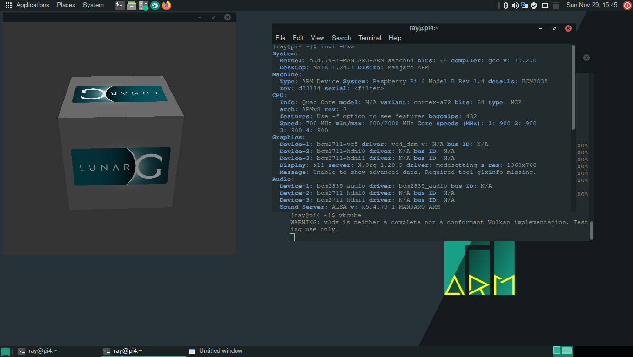Open the calculator launcher icon
The height and width of the screenshot is (357, 633).
pyautogui.click(x=143, y=6)
